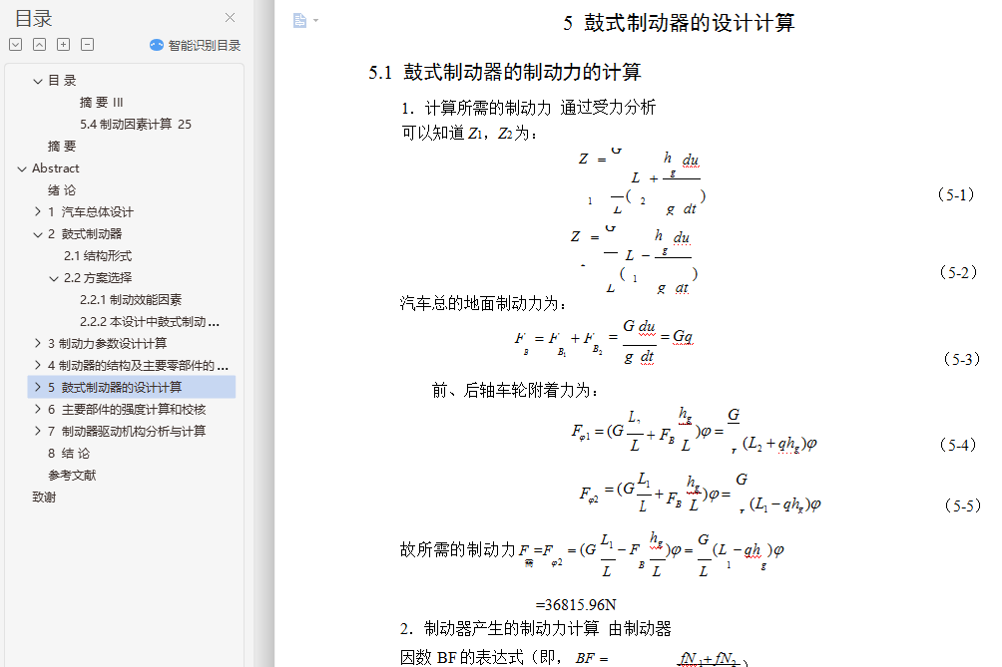Open the 3 制动力参数设计计算 heading

[108, 343]
